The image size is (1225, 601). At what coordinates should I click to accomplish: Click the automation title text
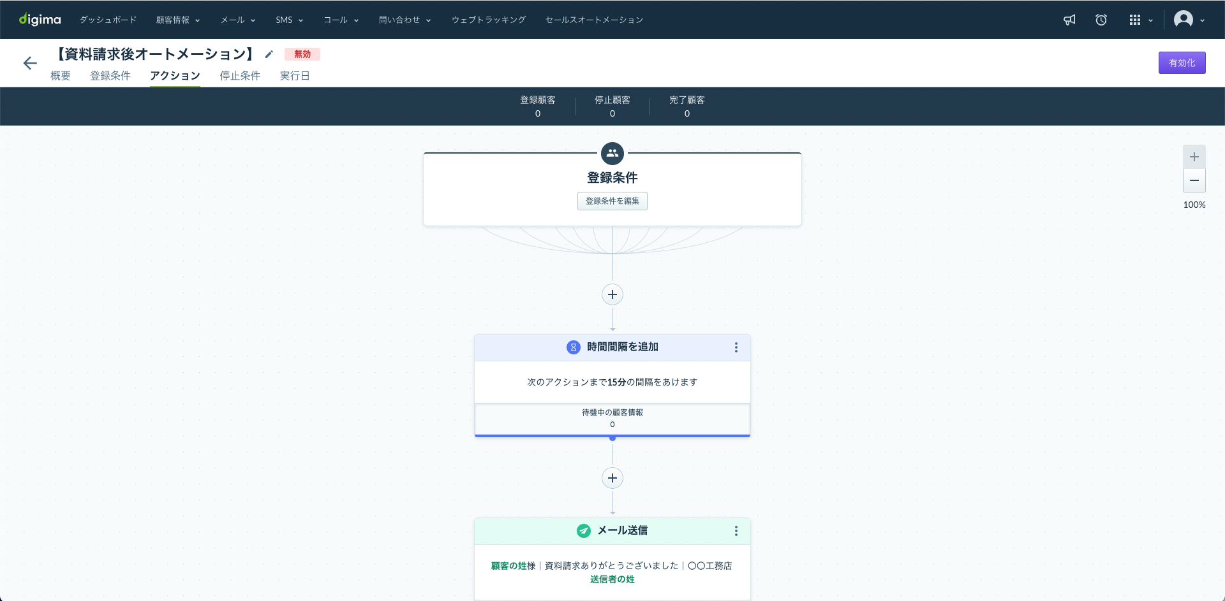coord(156,54)
